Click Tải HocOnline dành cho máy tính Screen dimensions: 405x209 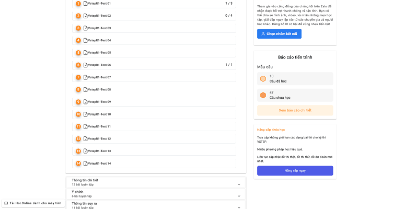coord(33,203)
